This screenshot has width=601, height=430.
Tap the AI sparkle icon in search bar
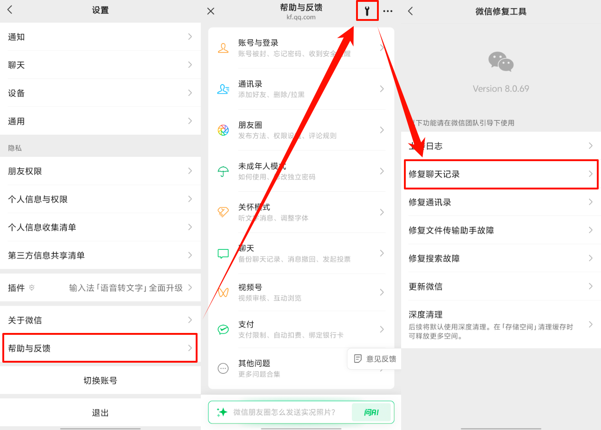pyautogui.click(x=222, y=412)
